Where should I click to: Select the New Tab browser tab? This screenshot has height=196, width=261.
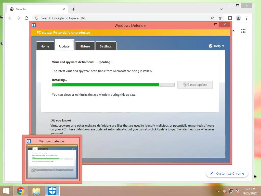37,9
